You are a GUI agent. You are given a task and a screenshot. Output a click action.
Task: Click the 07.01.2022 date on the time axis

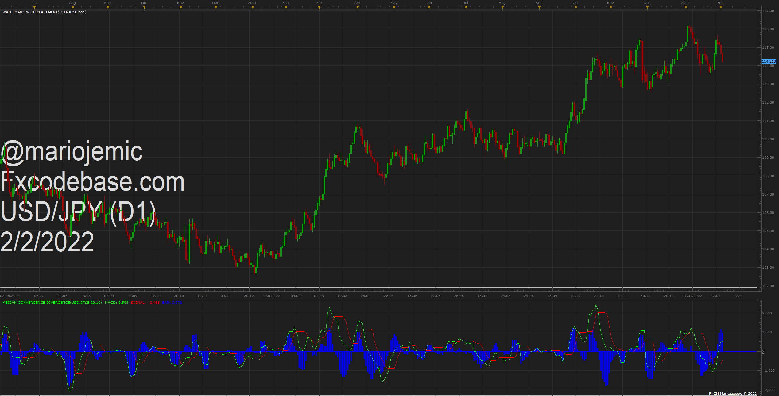[x=692, y=296]
